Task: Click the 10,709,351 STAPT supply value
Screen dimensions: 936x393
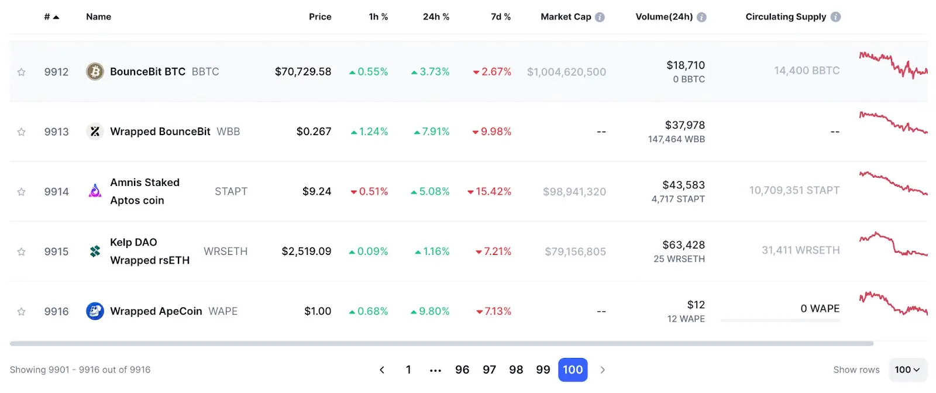Action: (x=794, y=190)
